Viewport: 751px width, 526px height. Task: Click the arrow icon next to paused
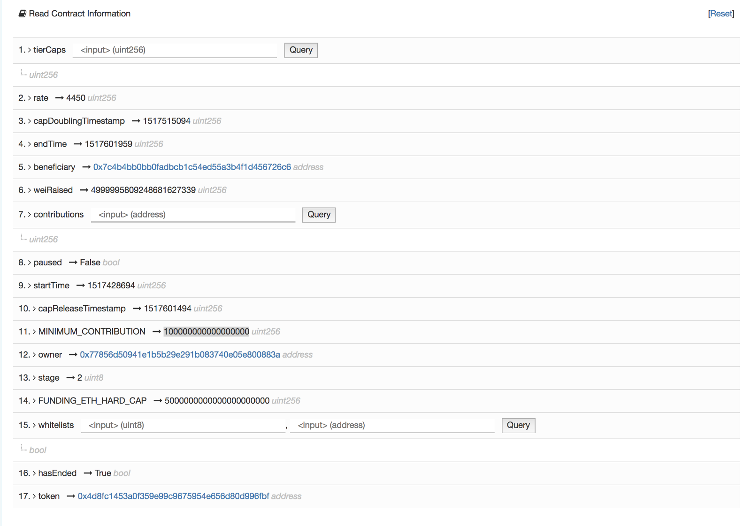pos(73,263)
